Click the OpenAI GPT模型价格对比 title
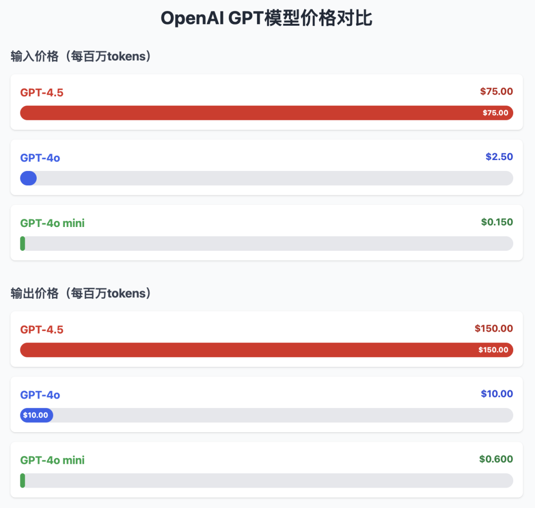This screenshot has height=508, width=535. click(x=267, y=18)
